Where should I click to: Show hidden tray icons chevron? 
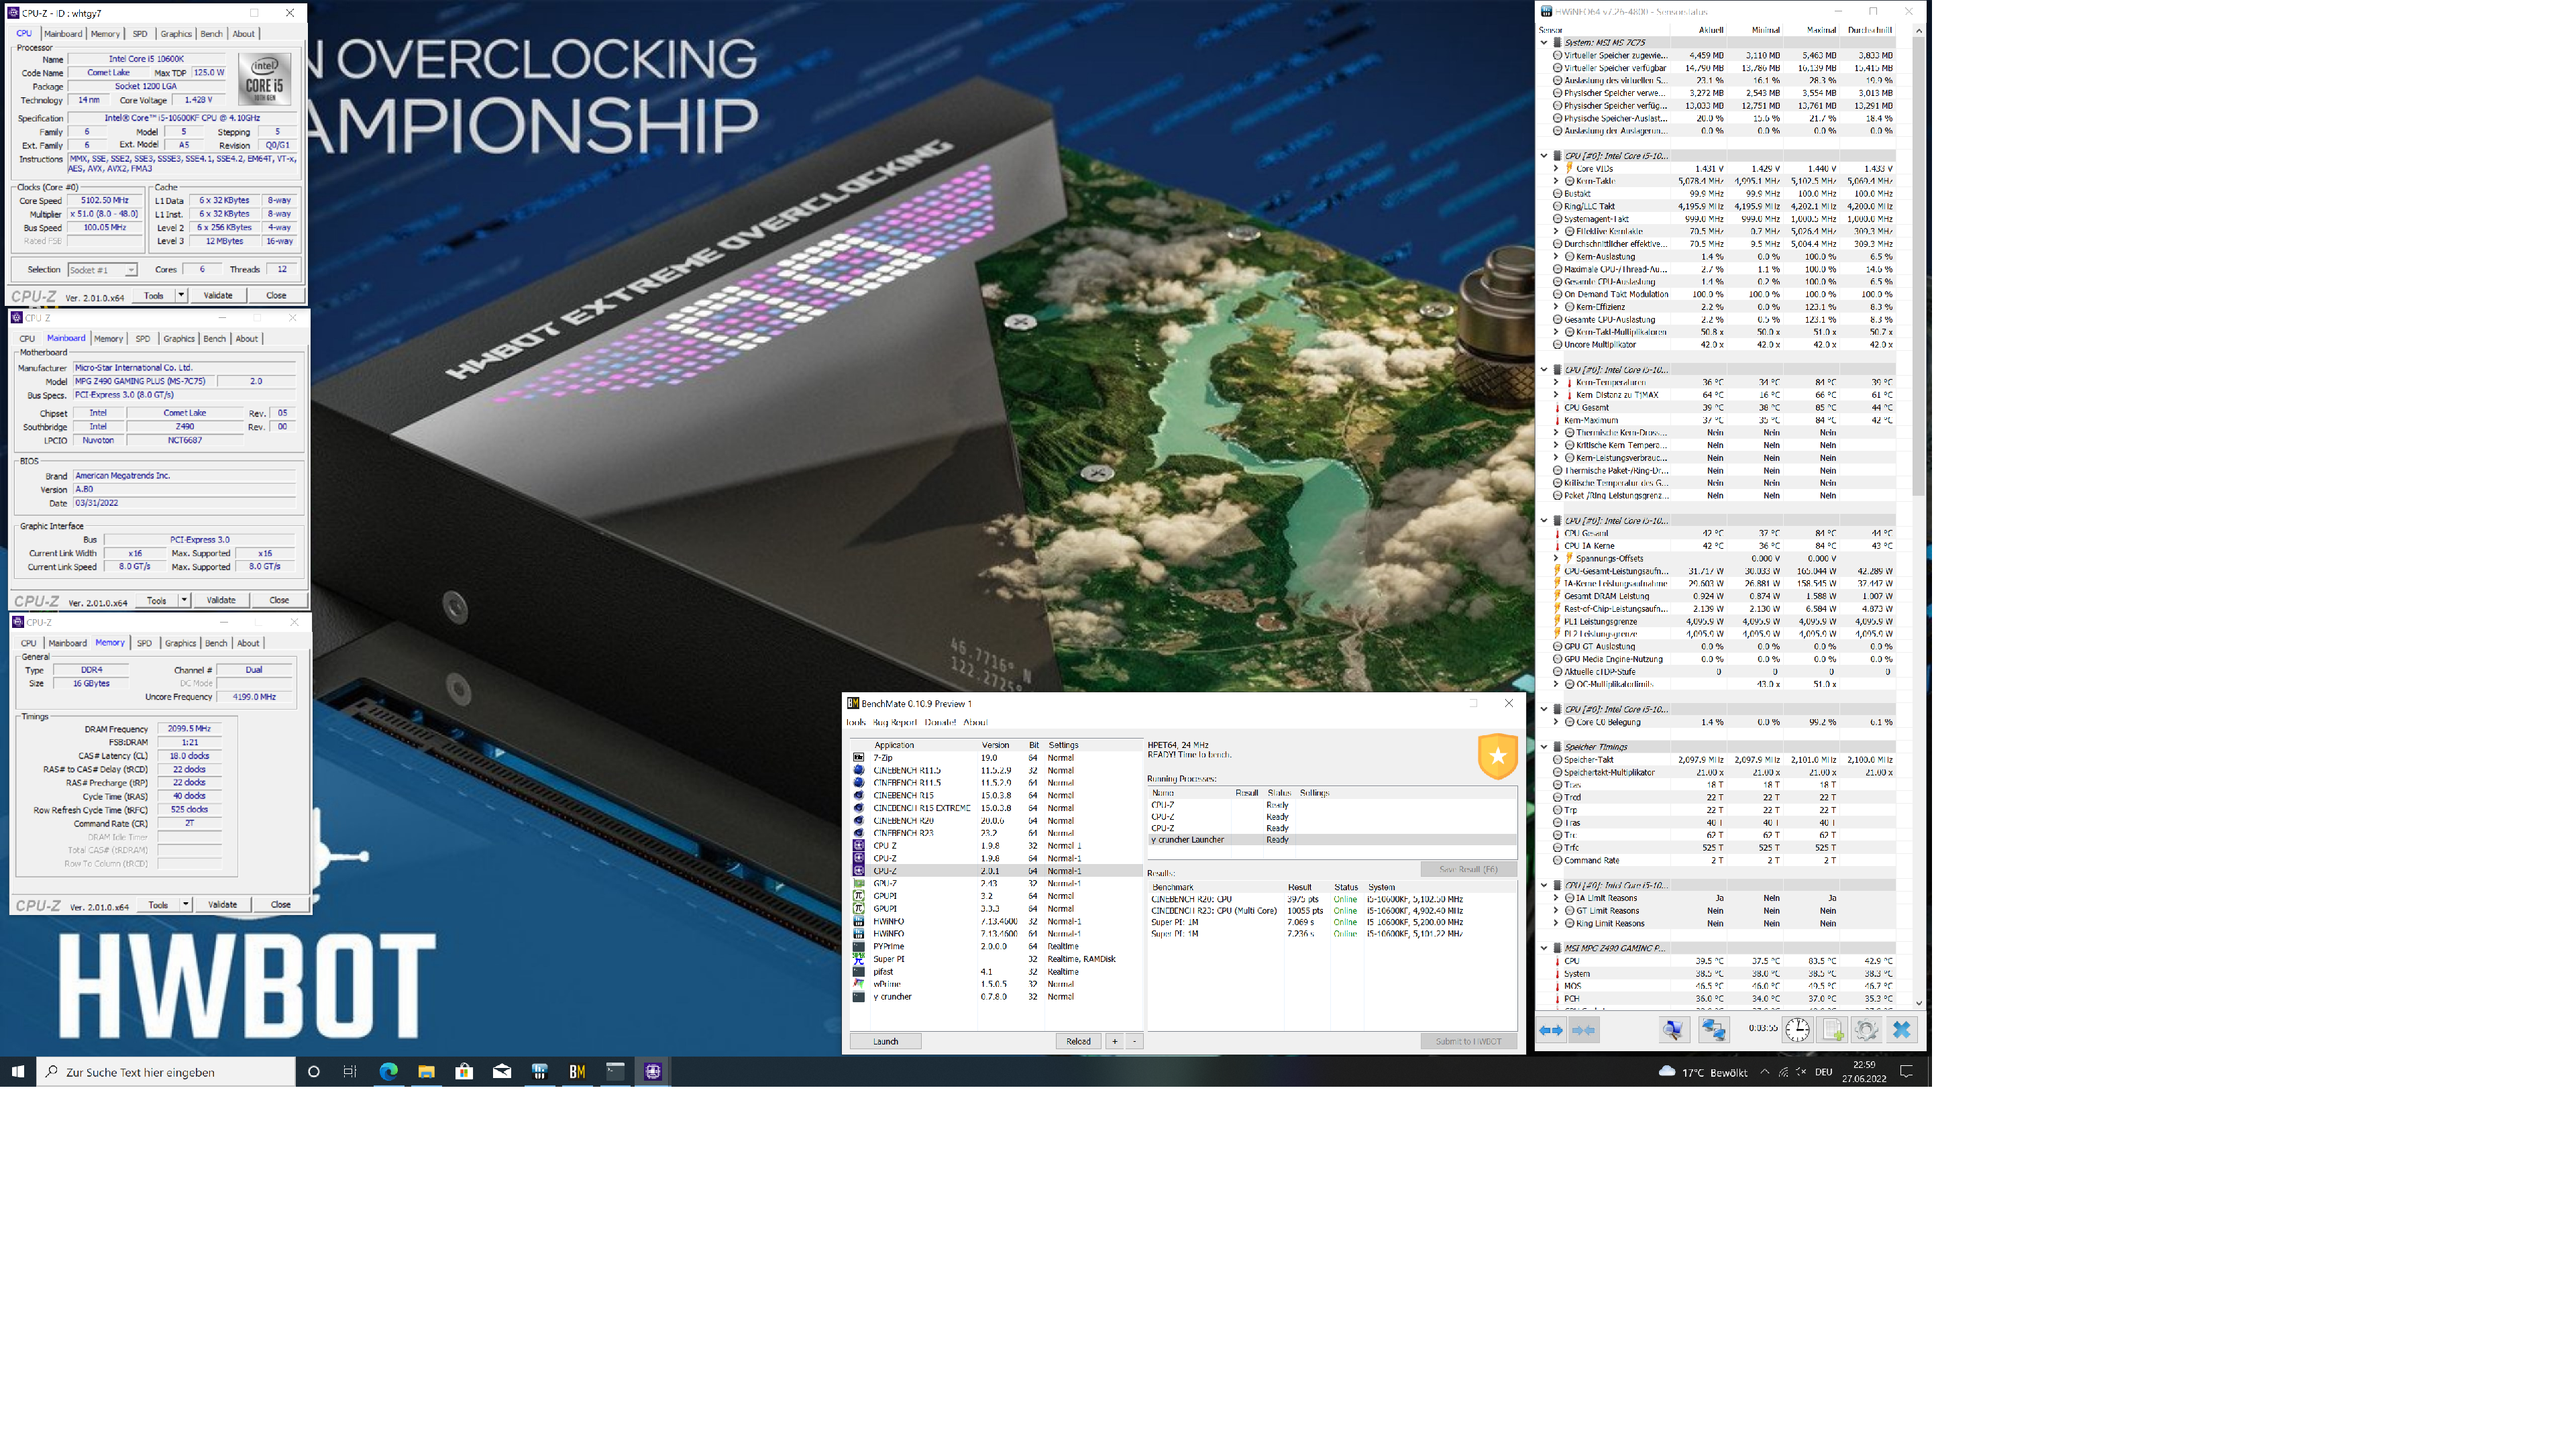[x=1764, y=1071]
